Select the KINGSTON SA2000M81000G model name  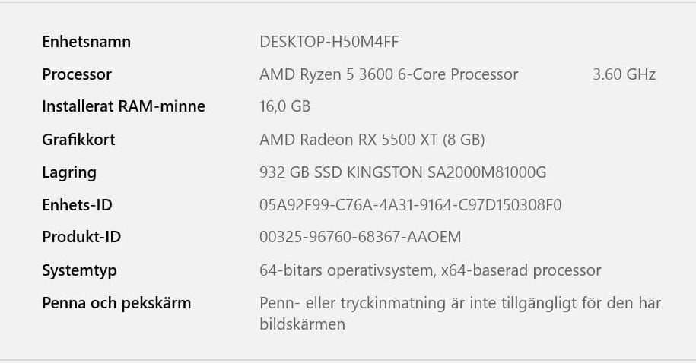(447, 172)
